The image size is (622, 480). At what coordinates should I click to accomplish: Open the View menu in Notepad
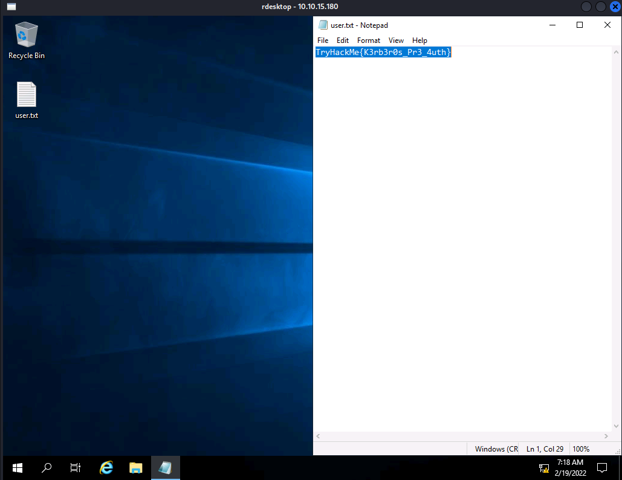(396, 41)
